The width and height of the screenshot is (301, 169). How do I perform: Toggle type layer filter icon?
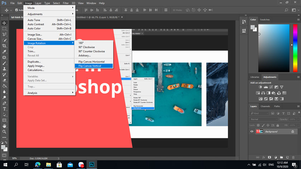coord(283,114)
